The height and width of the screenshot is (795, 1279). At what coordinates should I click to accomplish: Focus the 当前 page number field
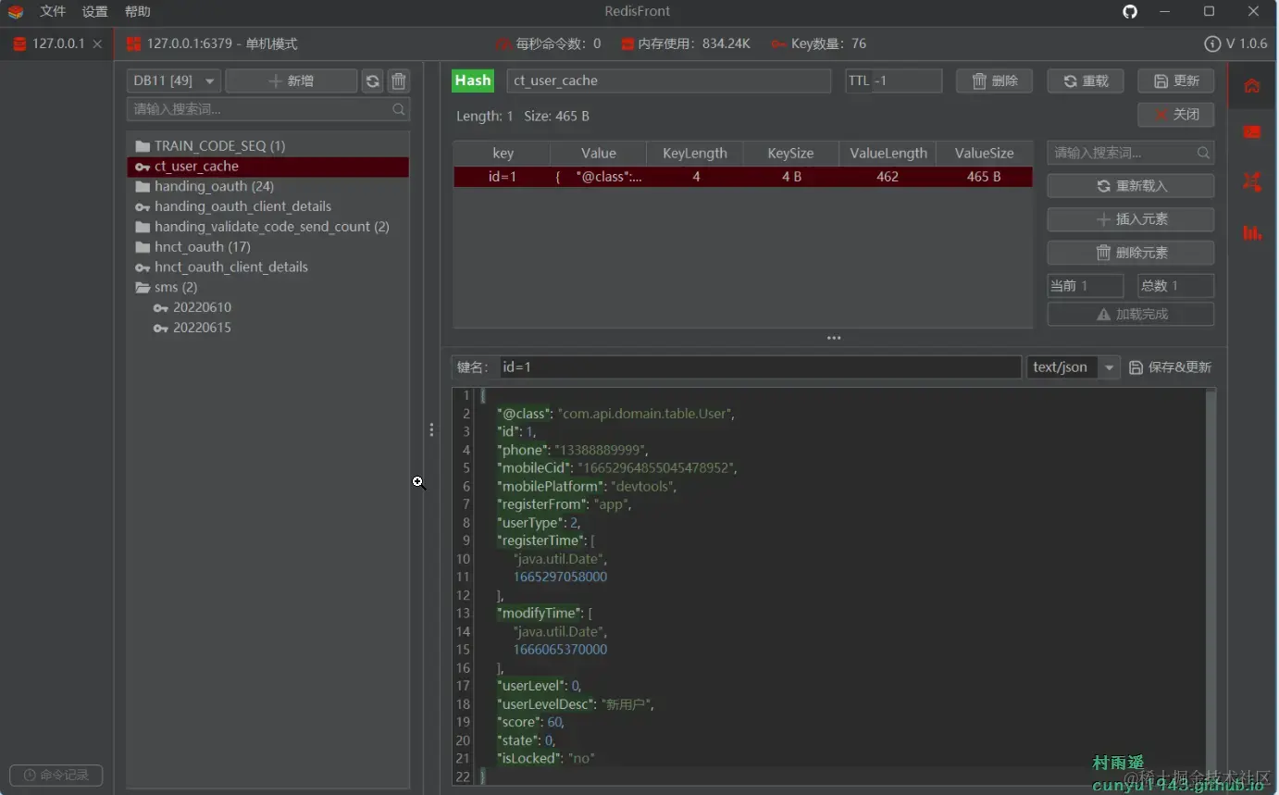point(1086,286)
